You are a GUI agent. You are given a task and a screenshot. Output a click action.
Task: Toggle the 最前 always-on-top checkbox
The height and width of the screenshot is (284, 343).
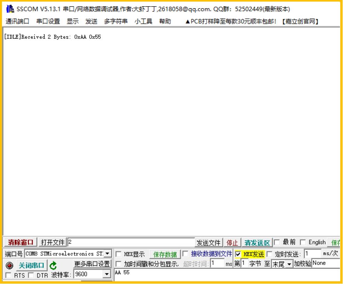(277, 242)
